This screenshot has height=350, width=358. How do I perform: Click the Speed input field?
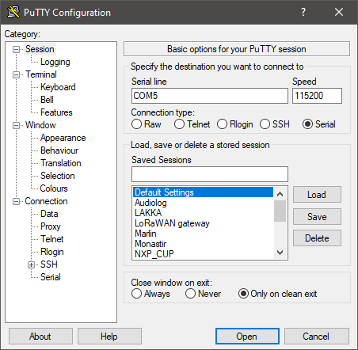317,96
